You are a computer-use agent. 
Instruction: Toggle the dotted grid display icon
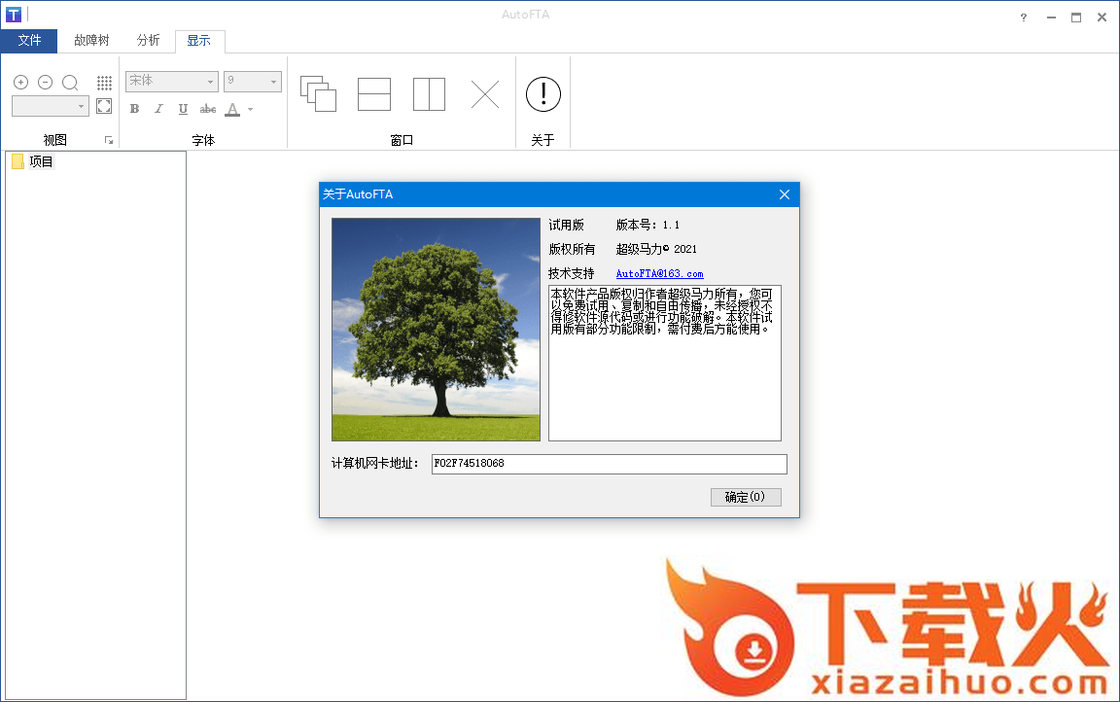click(x=104, y=83)
